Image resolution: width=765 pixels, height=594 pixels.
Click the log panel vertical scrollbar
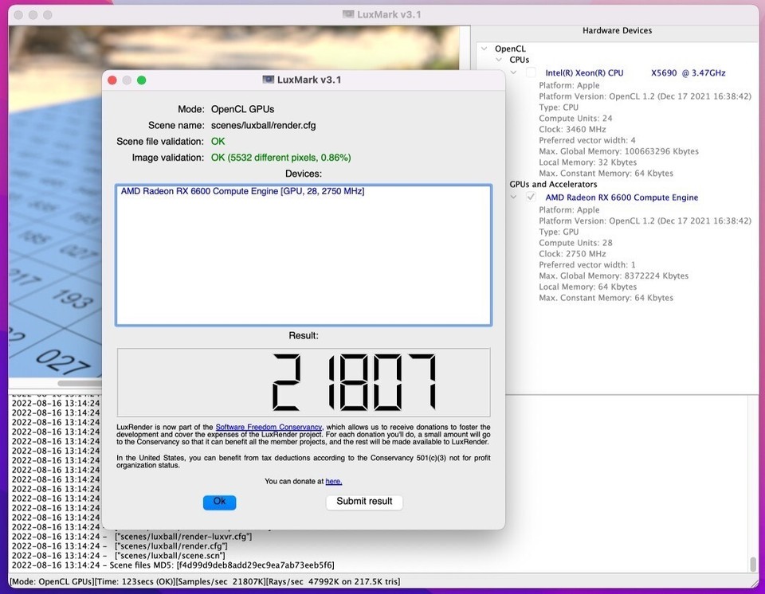click(x=752, y=564)
